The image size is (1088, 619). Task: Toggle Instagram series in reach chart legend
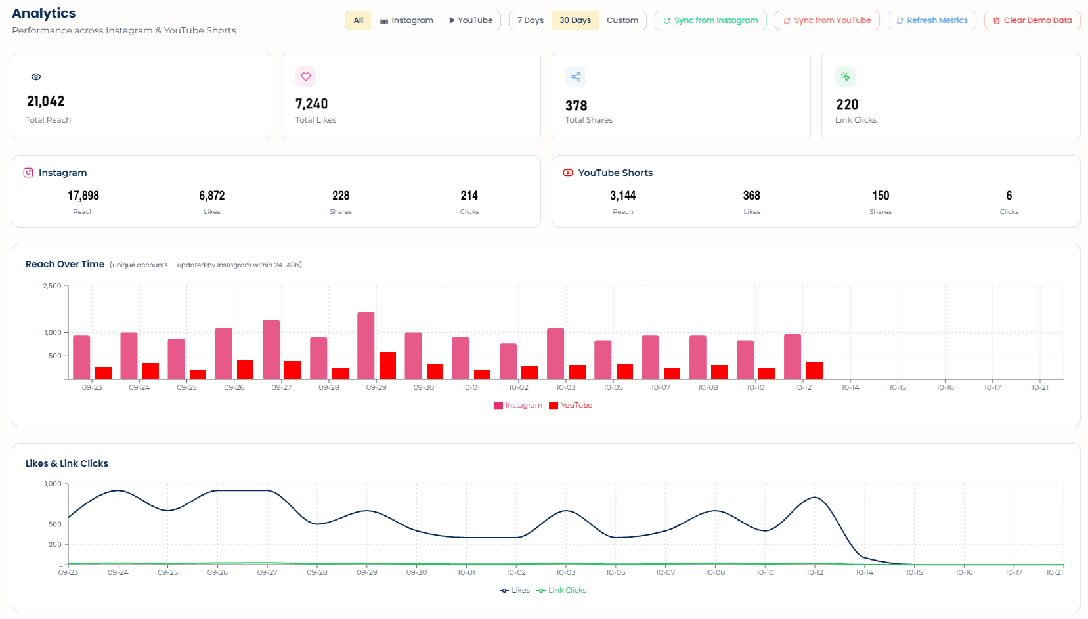[x=518, y=406]
